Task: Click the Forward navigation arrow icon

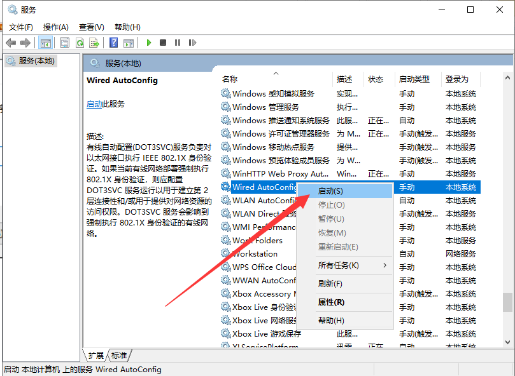Action: 25,43
